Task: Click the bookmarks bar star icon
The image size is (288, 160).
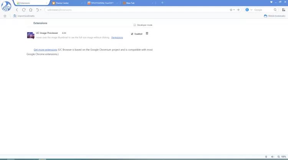Action: (5, 16)
